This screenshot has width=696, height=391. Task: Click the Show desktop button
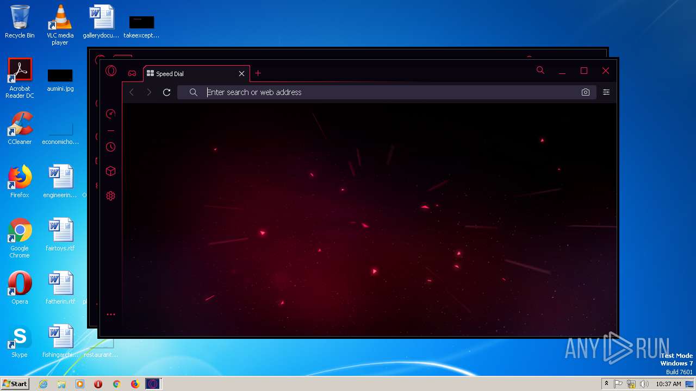pyautogui.click(x=691, y=384)
